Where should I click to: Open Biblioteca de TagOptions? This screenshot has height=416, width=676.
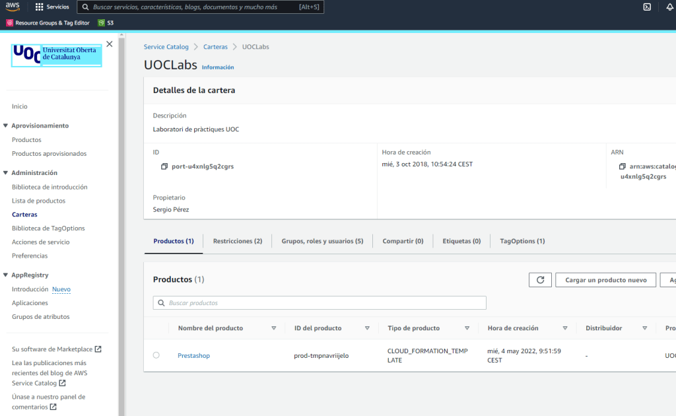click(x=48, y=228)
